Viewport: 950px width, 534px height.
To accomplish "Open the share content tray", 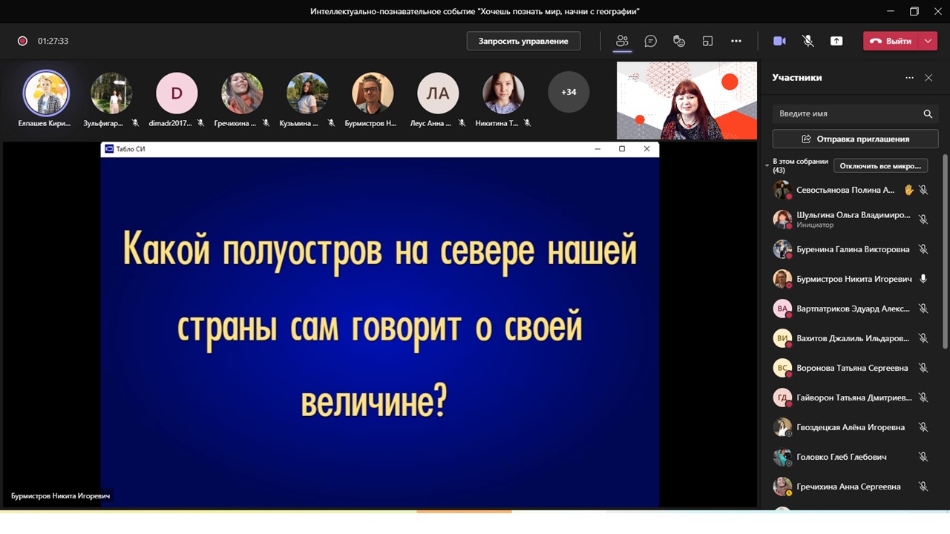I will 836,42.
